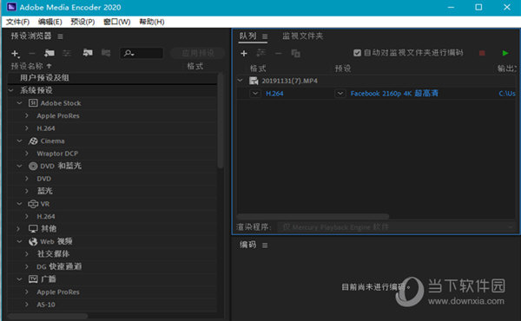
Task: Click the remove preset minus icon in Preset Browser
Action: point(32,53)
